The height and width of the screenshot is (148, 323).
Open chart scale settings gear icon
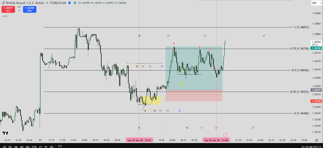tap(317, 140)
